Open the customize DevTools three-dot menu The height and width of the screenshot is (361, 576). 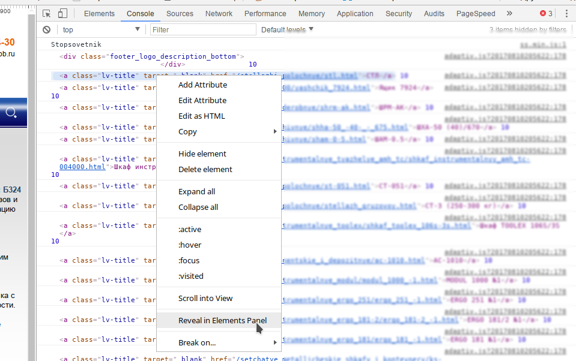[566, 13]
